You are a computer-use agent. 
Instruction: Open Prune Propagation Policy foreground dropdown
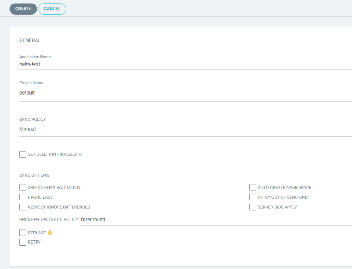(216, 219)
